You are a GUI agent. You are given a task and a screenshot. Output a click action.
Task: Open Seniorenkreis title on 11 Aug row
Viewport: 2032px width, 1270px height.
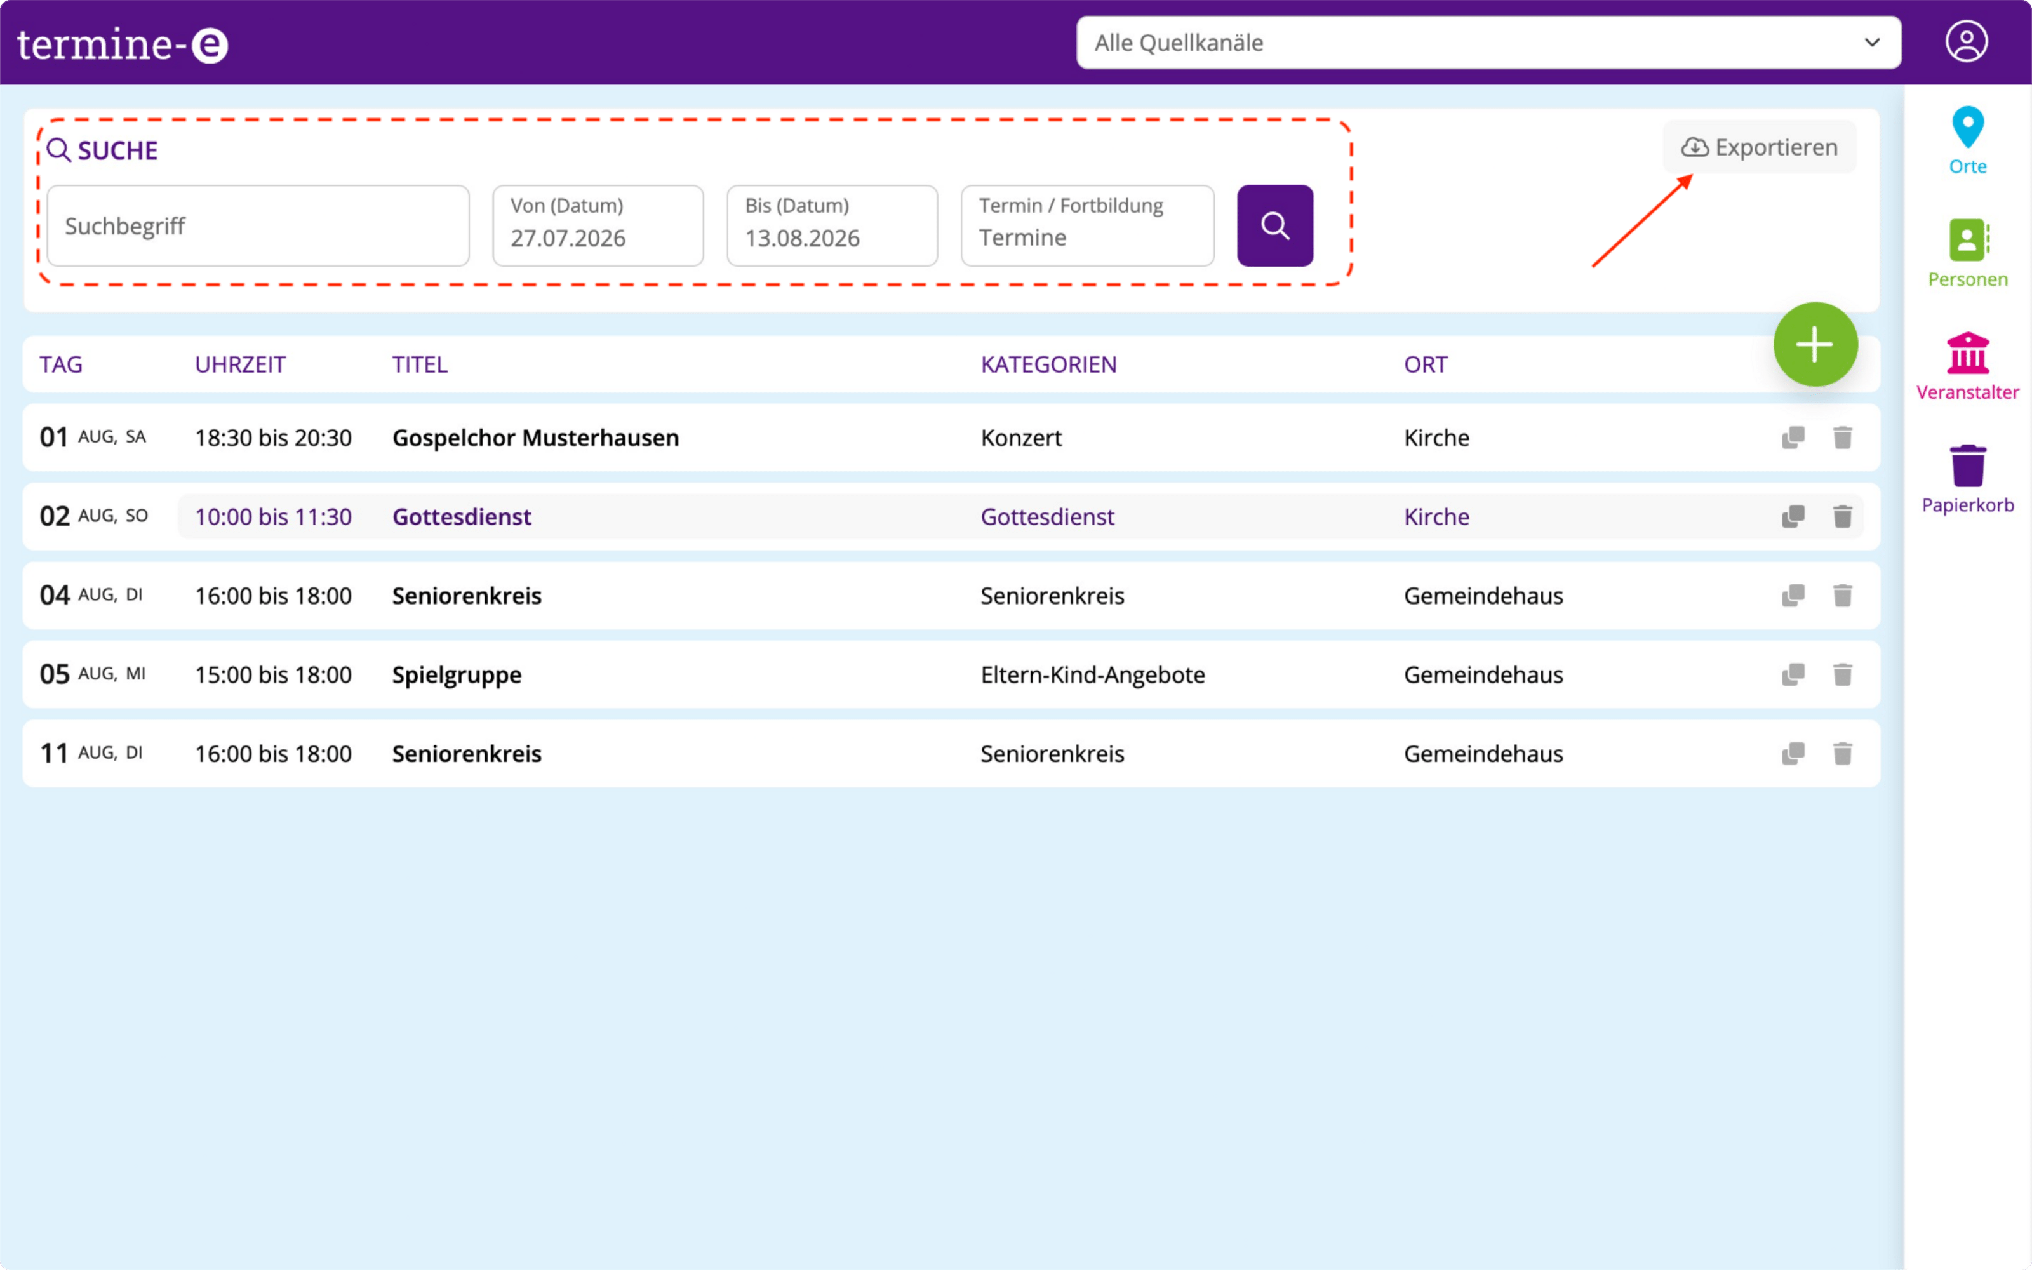467,754
